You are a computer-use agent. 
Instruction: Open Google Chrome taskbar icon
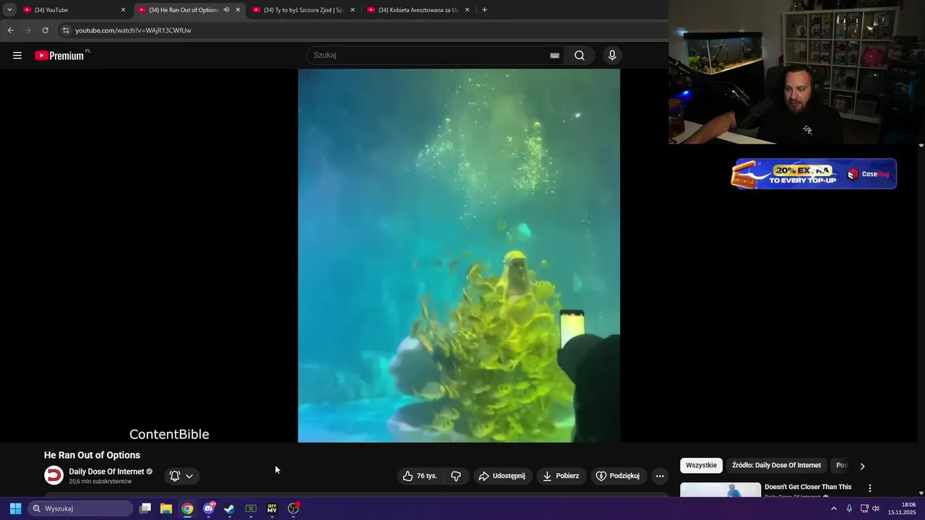tap(187, 508)
